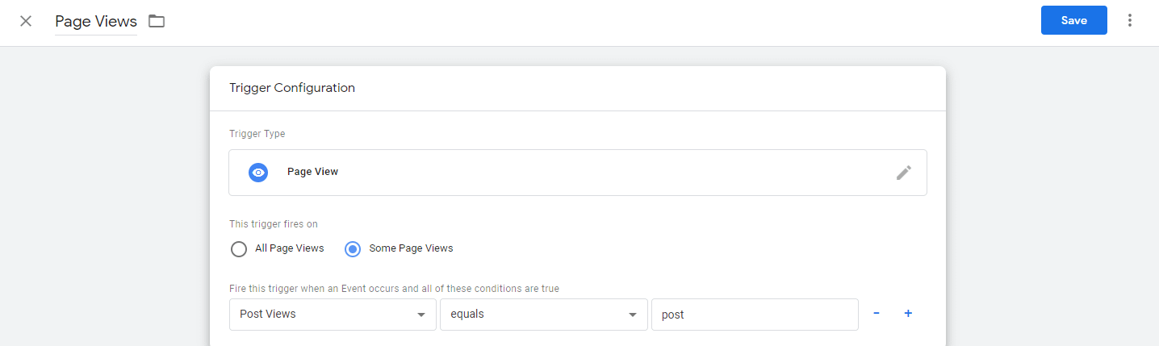Click the Page Views trigger name field
Screen dimensions: 1159x346
[x=96, y=22]
